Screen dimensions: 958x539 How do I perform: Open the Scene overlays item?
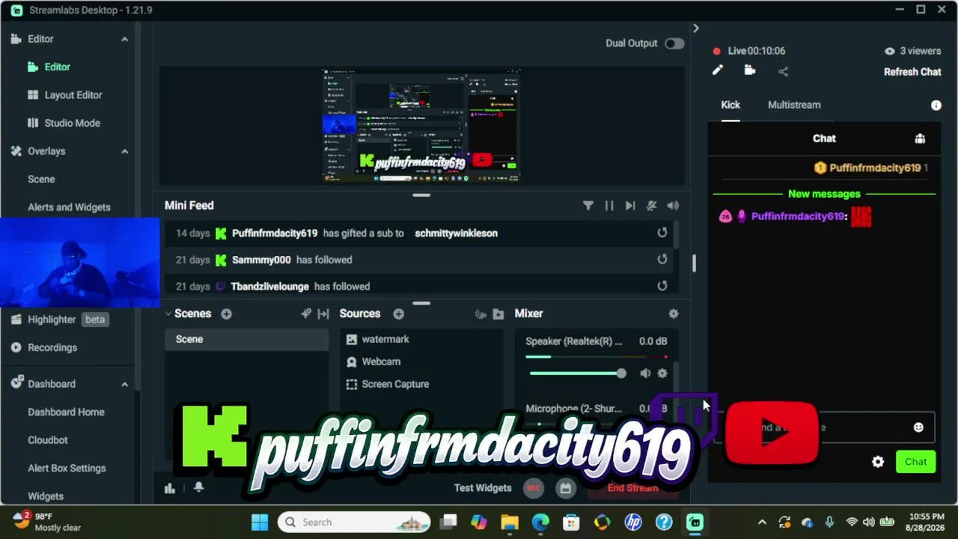[41, 179]
